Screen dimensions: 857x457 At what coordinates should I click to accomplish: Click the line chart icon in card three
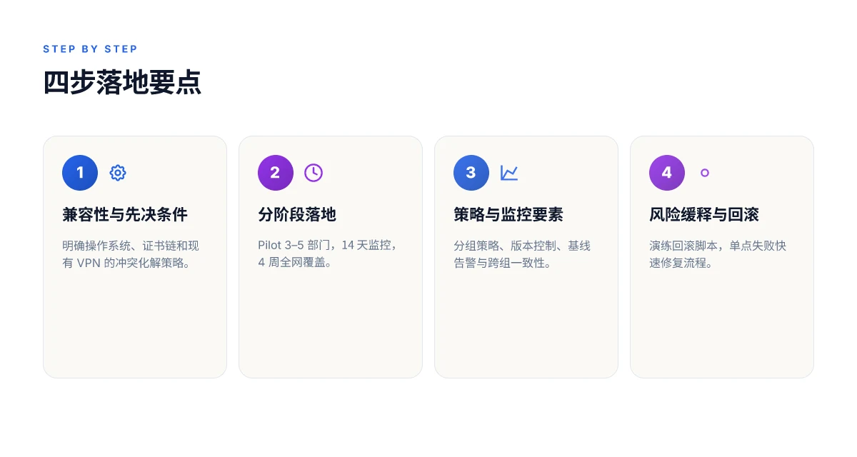(x=509, y=173)
